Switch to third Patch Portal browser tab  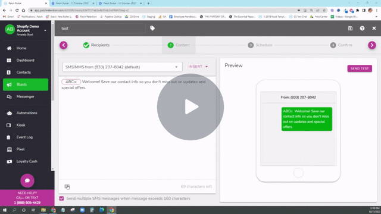click(x=120, y=4)
